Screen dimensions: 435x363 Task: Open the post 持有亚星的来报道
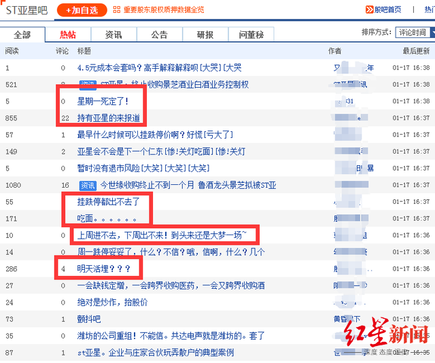point(109,118)
